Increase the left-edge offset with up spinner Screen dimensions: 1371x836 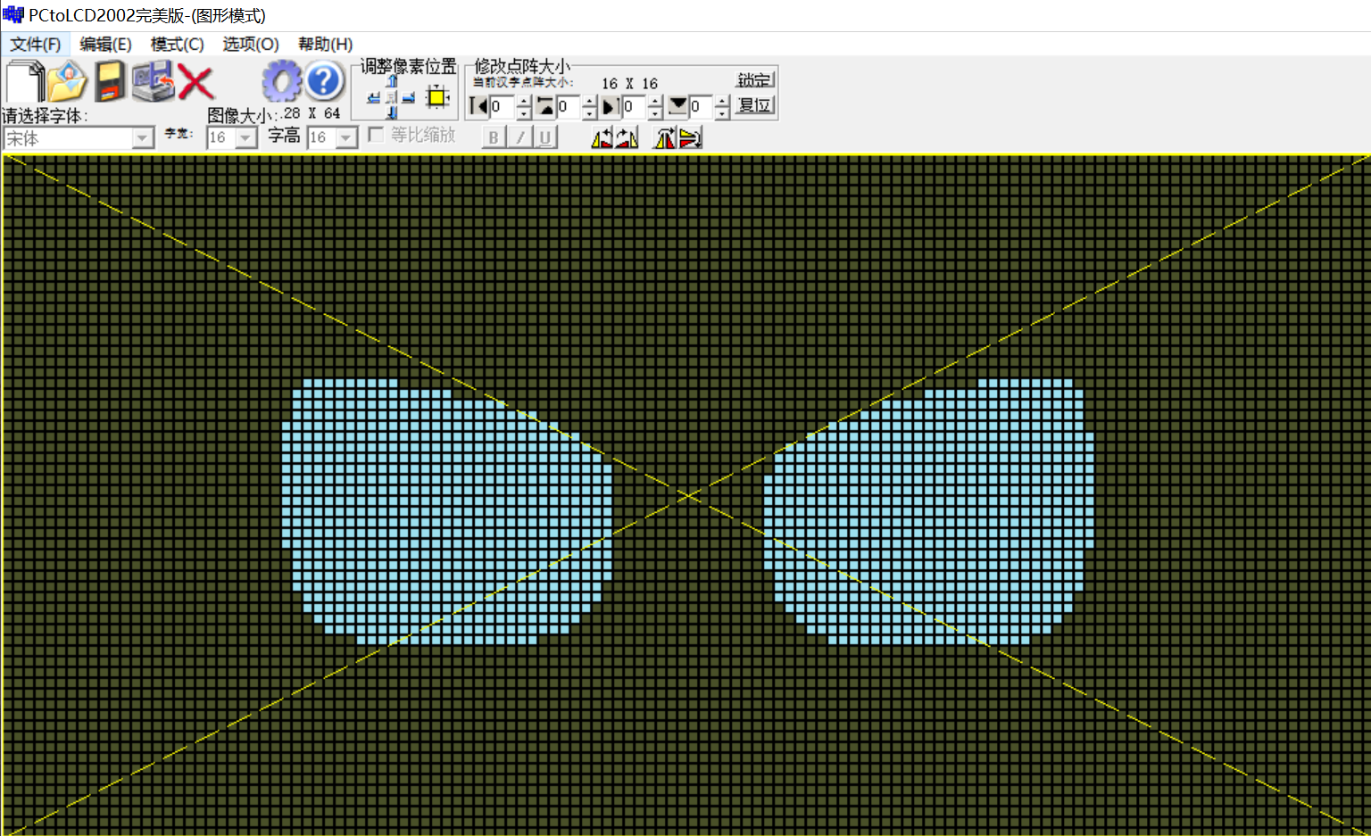(x=524, y=102)
